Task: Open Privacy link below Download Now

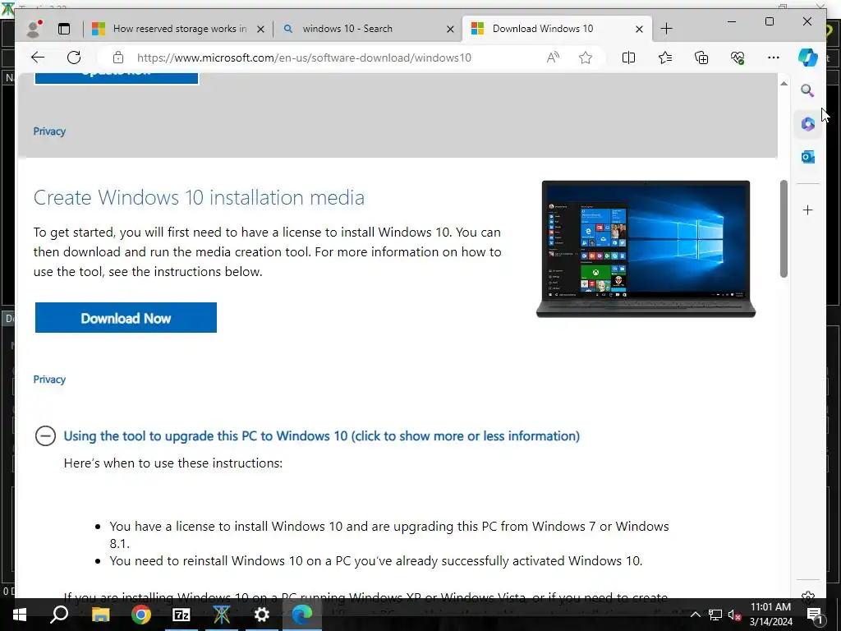Action: (49, 380)
